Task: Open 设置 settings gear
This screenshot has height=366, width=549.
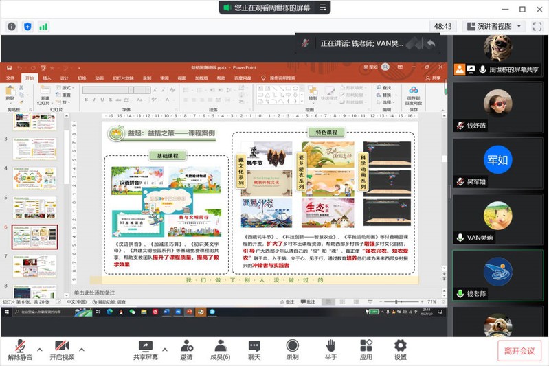Action: click(x=400, y=350)
